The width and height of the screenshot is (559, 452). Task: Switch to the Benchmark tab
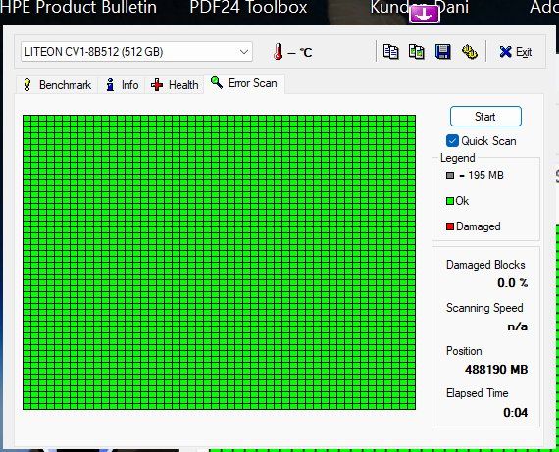[x=57, y=85]
